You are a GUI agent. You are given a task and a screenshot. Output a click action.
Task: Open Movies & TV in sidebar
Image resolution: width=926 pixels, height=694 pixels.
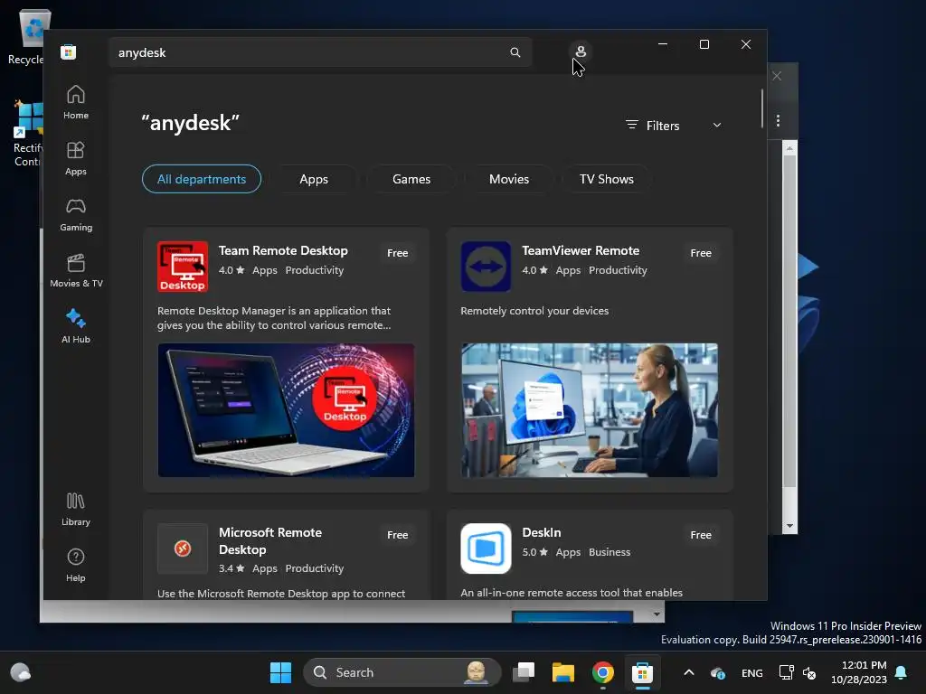click(76, 270)
